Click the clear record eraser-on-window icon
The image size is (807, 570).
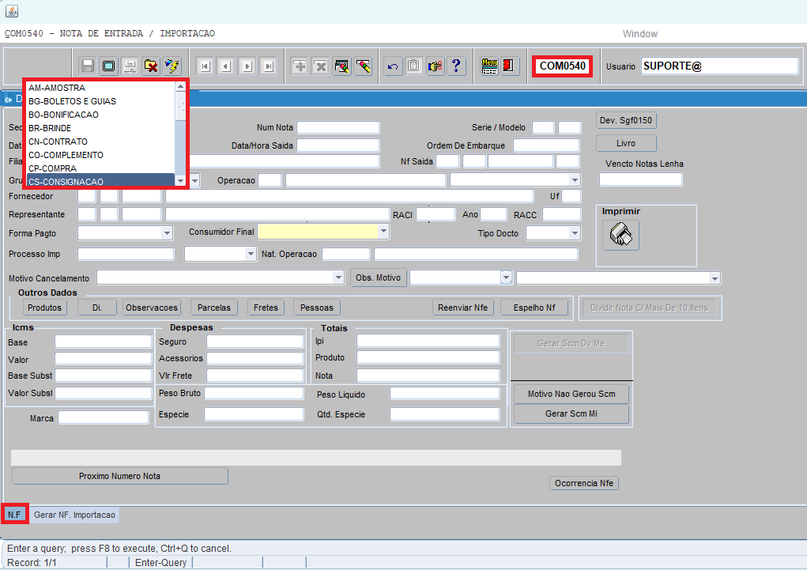click(x=341, y=66)
